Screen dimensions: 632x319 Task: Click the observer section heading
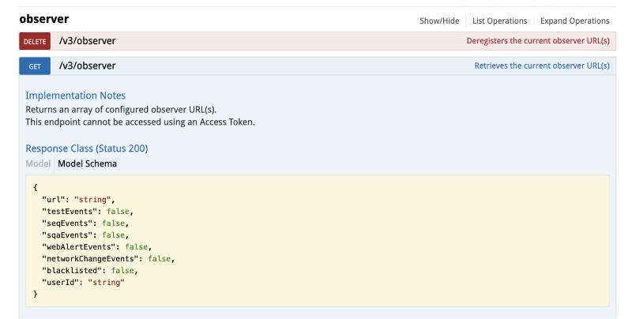coord(44,19)
